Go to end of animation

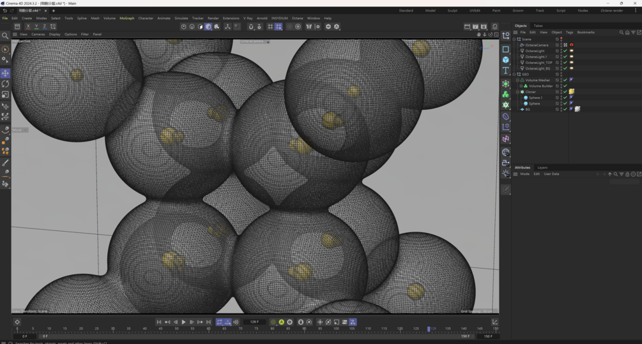[x=208, y=322]
